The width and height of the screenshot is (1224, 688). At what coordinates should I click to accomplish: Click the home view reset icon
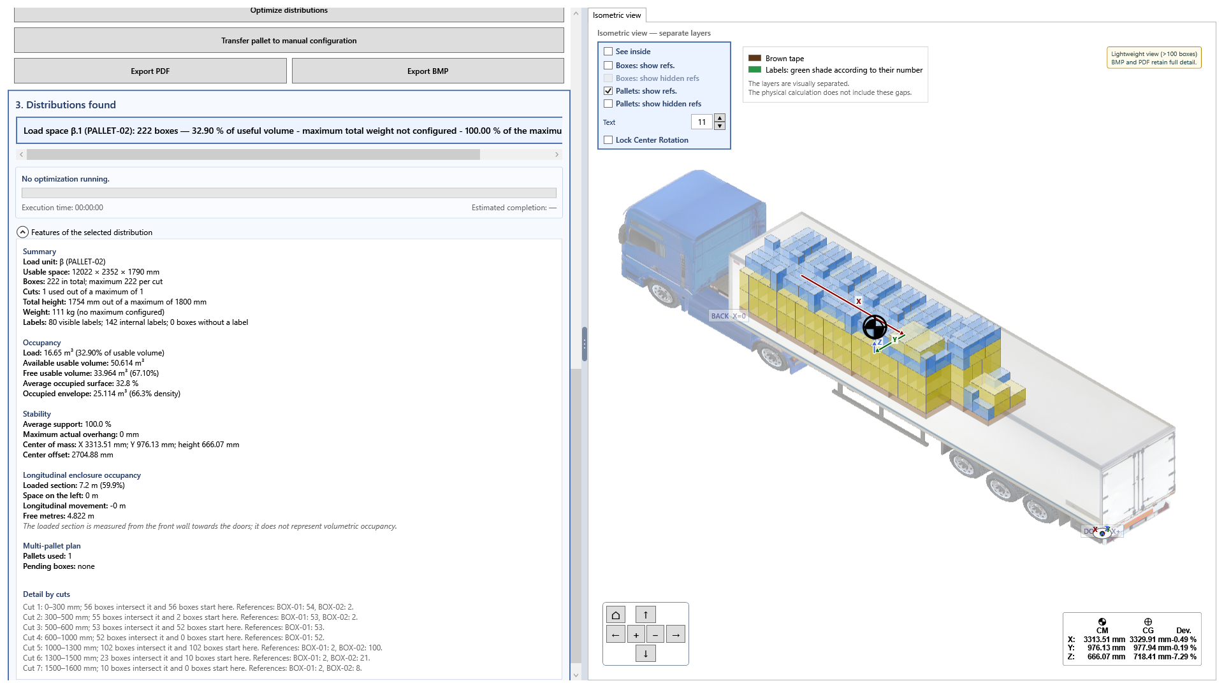coord(615,615)
